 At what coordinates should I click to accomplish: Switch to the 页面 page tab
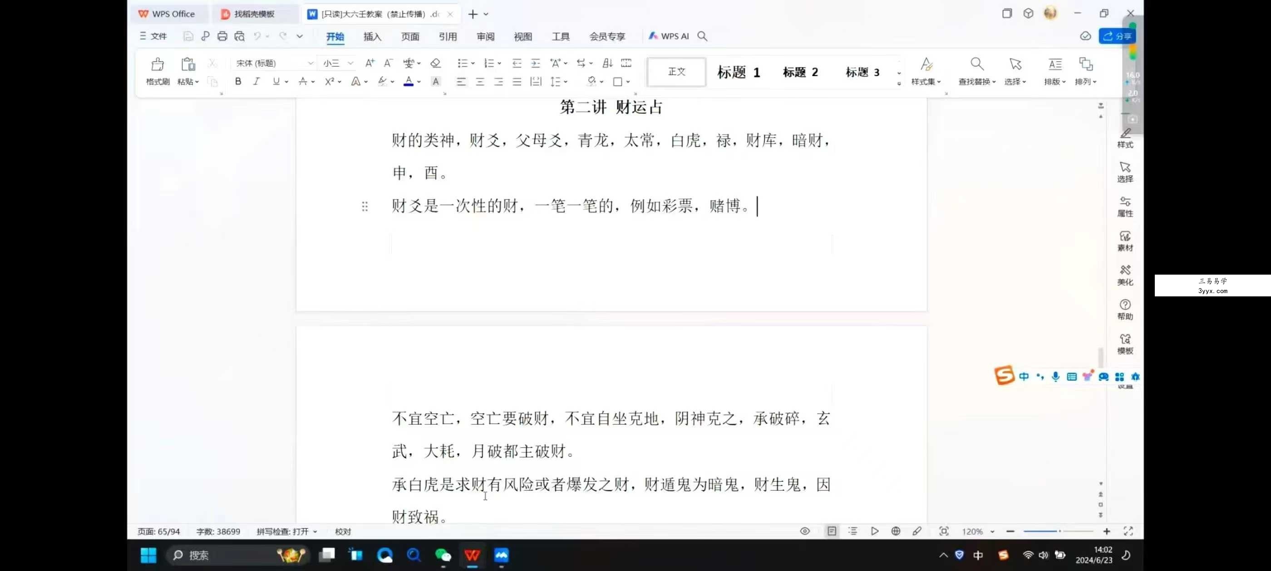click(409, 36)
